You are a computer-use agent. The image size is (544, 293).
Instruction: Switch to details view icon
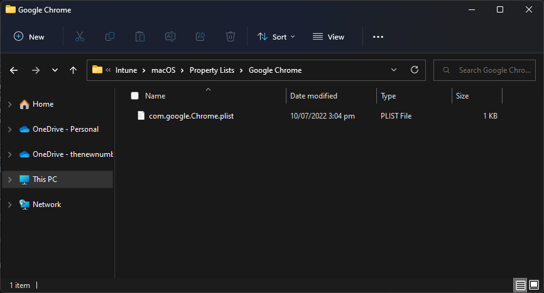[520, 285]
